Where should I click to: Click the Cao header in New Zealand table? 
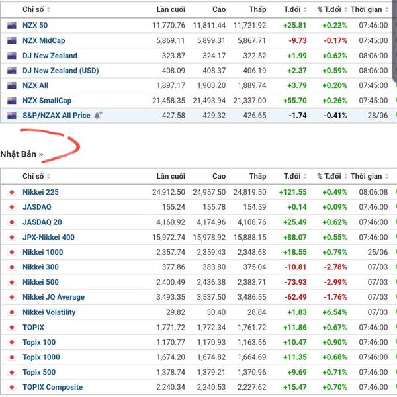[219, 9]
